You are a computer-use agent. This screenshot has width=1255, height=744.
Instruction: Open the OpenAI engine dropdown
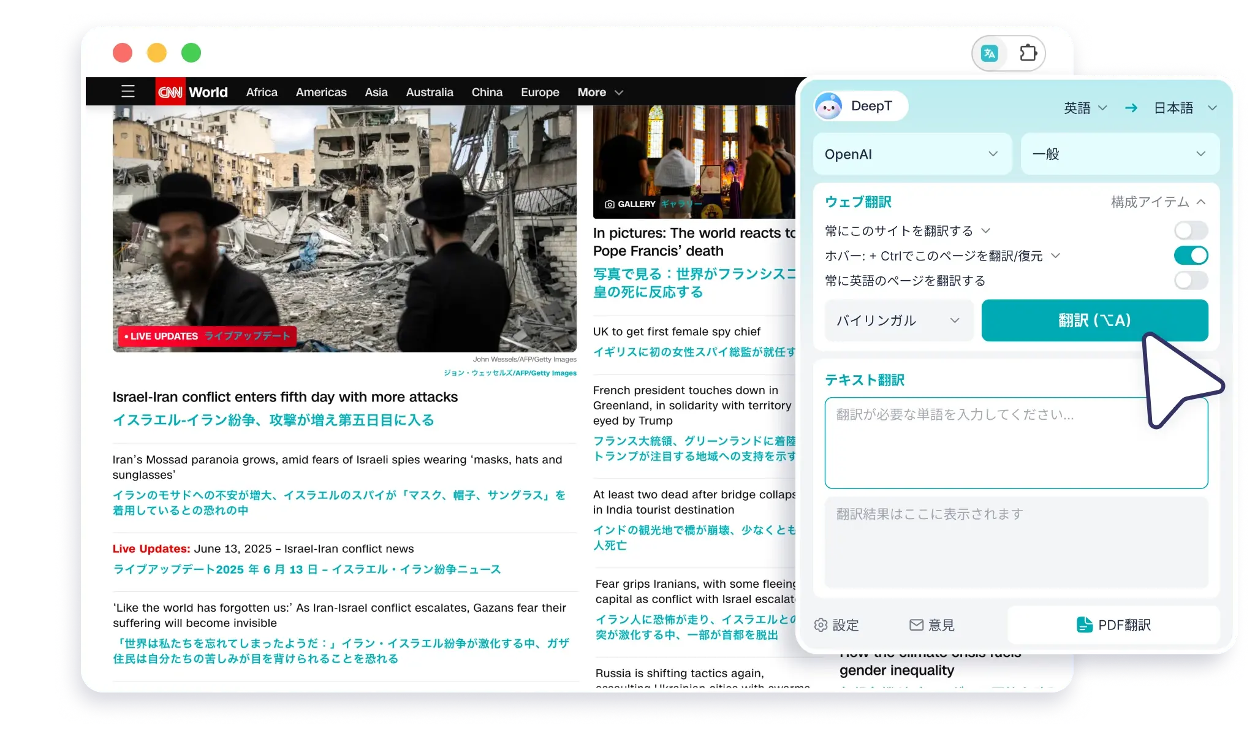912,154
